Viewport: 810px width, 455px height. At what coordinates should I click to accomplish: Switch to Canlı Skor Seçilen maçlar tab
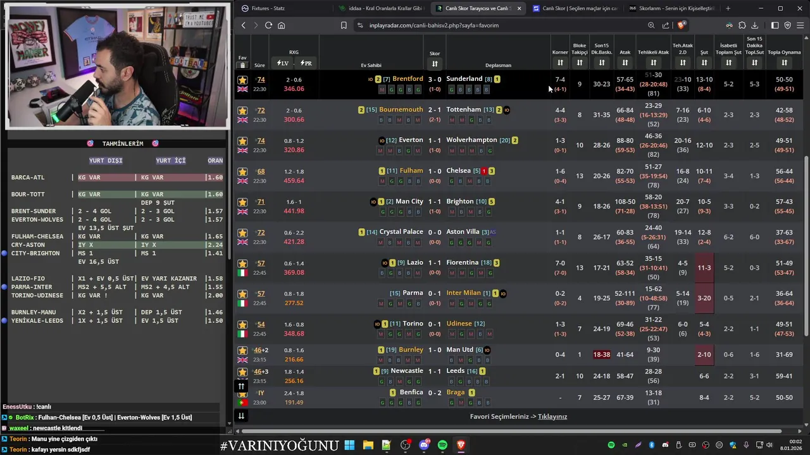click(x=574, y=8)
